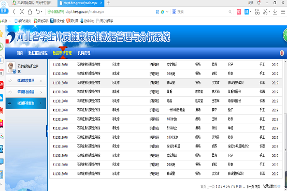Select the 体重 table row cell
The image size is (287, 191).
click(x=169, y=92)
